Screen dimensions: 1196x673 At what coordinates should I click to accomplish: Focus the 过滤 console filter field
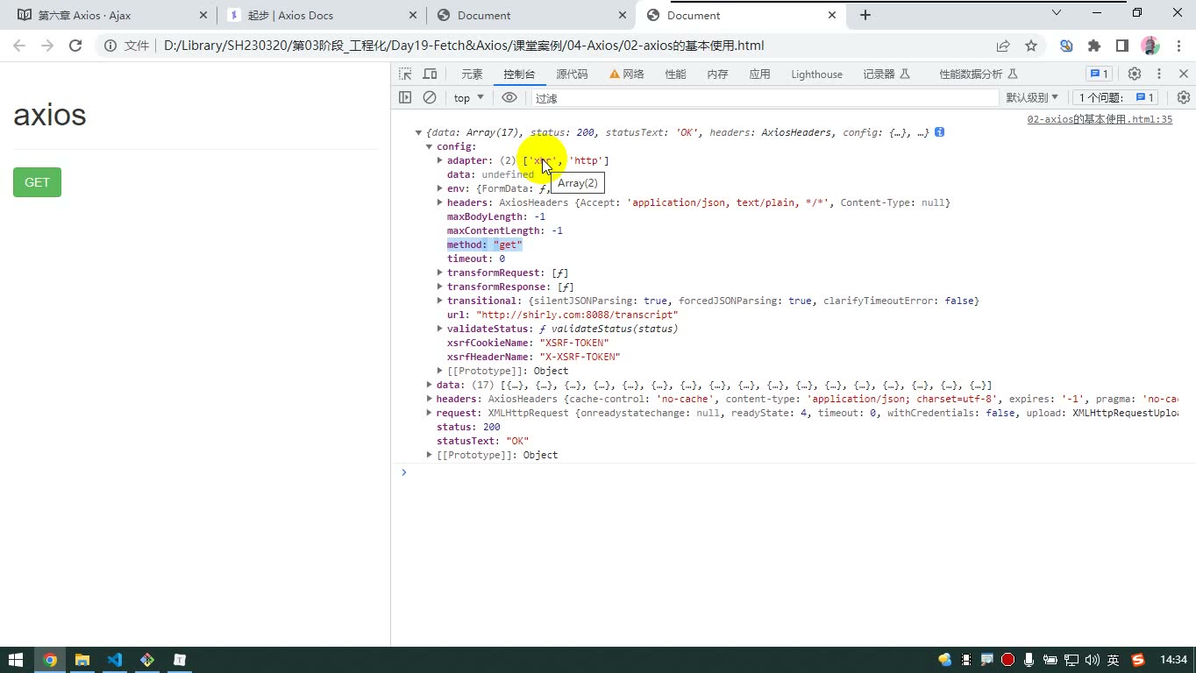(x=765, y=98)
